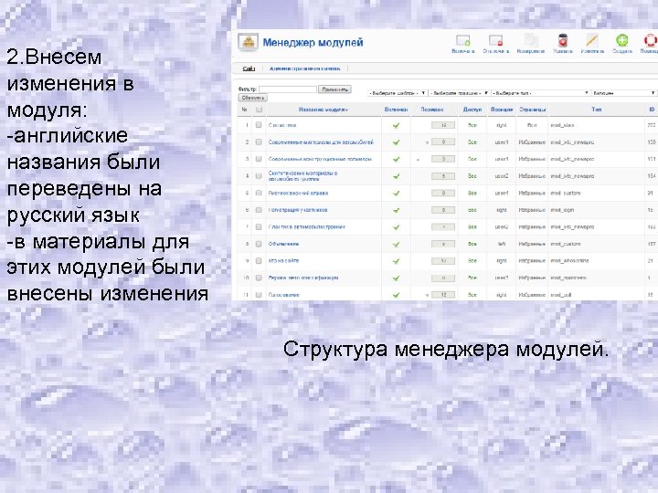Open the Кто на сайте module link

click(283, 261)
